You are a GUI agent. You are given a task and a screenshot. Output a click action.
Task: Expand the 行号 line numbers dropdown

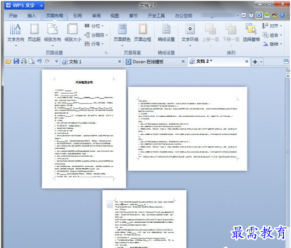pyautogui.click(x=94, y=44)
